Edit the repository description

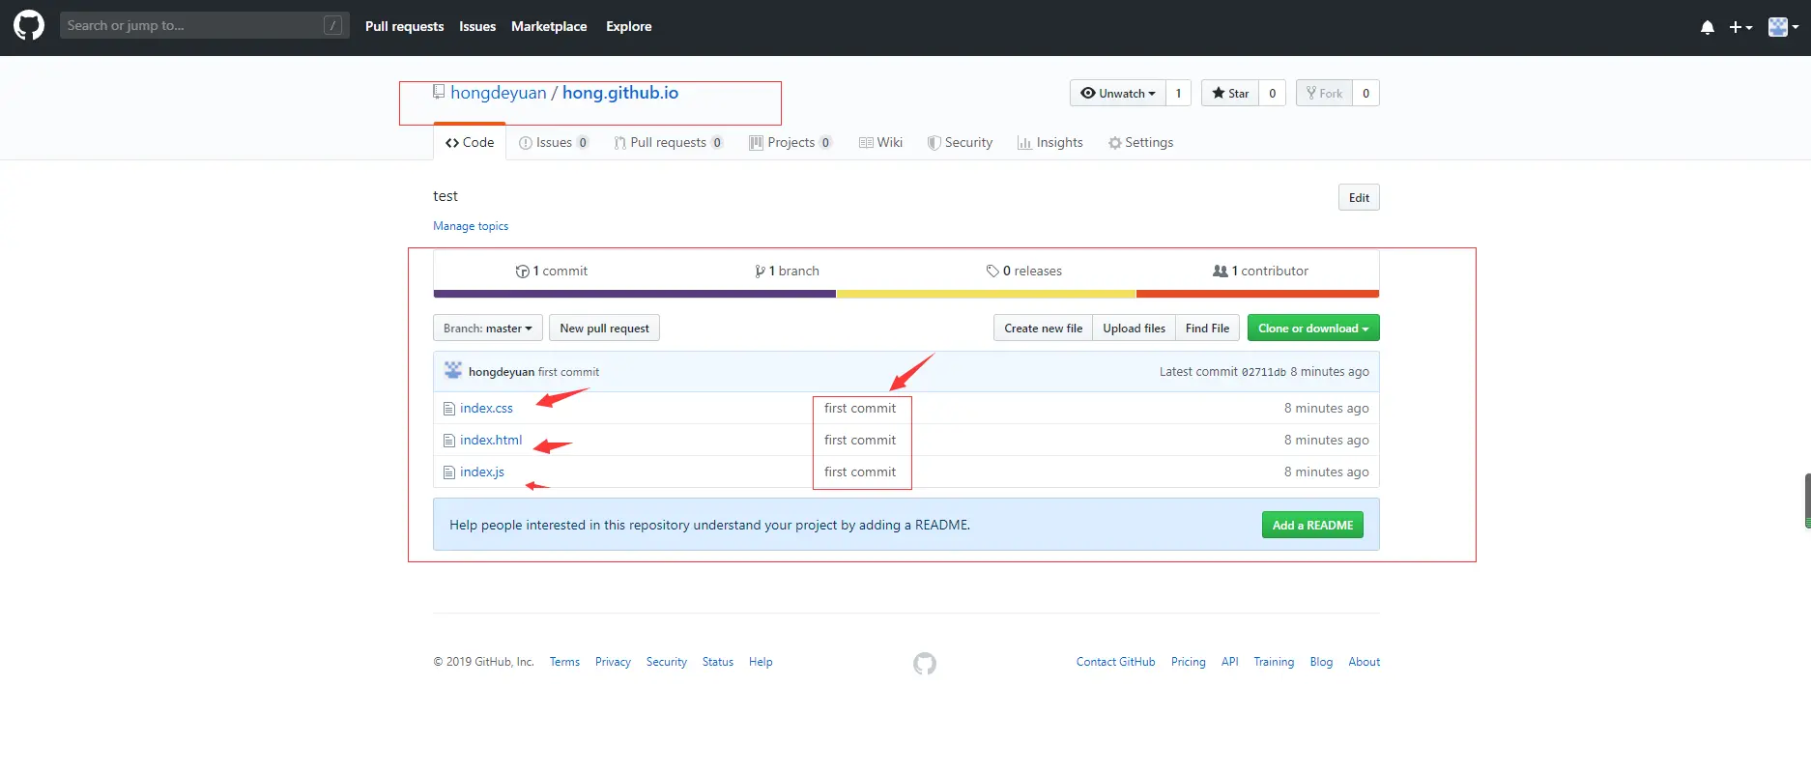click(x=1359, y=197)
